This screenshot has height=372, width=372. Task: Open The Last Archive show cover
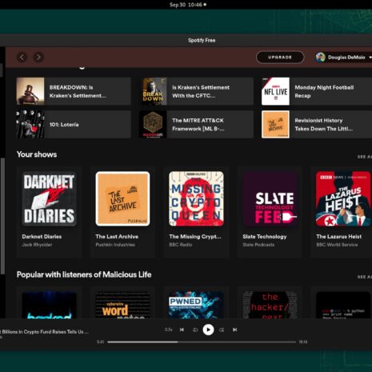(122, 199)
